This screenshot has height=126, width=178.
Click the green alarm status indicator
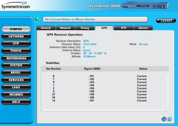(x=37, y=19)
